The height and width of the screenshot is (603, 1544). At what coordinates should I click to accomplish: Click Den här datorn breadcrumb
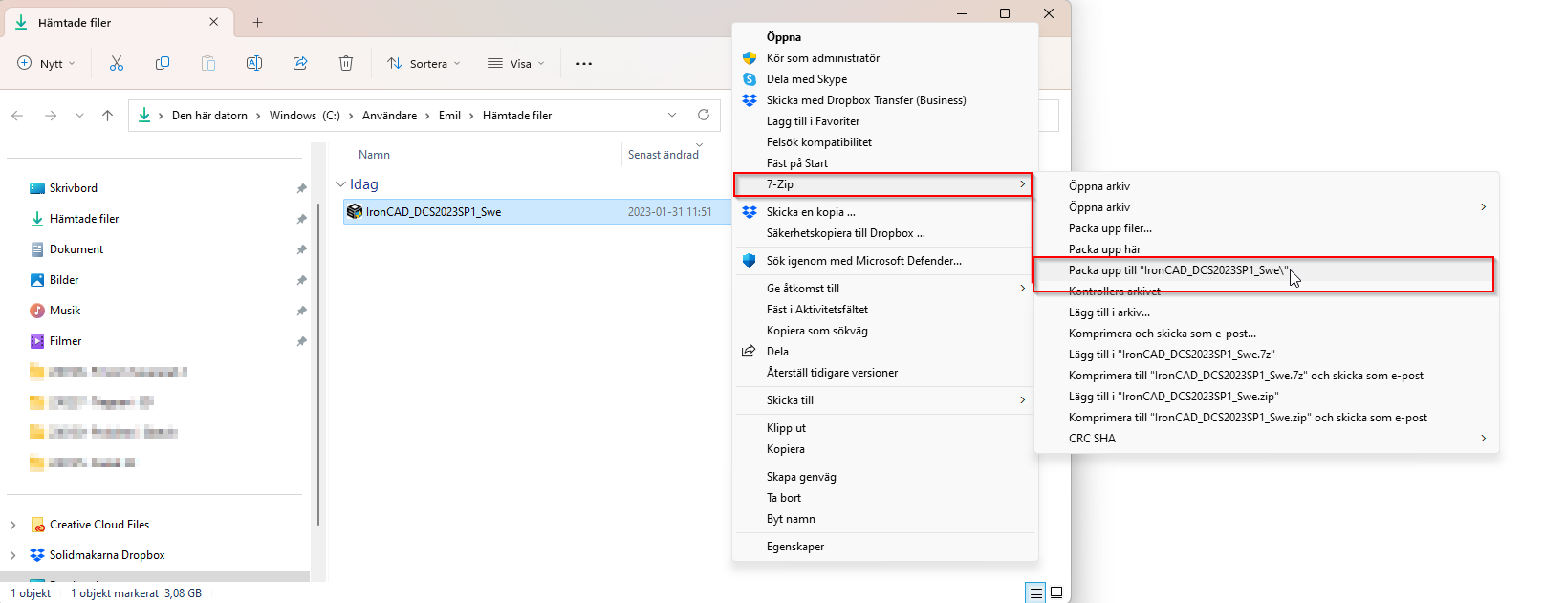coord(209,116)
